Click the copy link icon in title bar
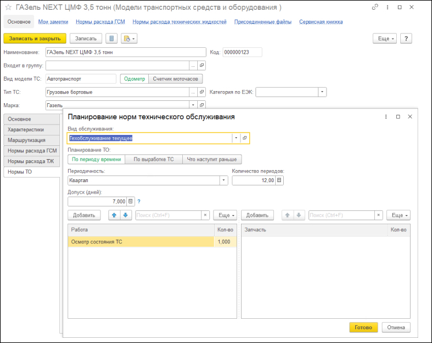This screenshot has width=432, height=343. 375,7
